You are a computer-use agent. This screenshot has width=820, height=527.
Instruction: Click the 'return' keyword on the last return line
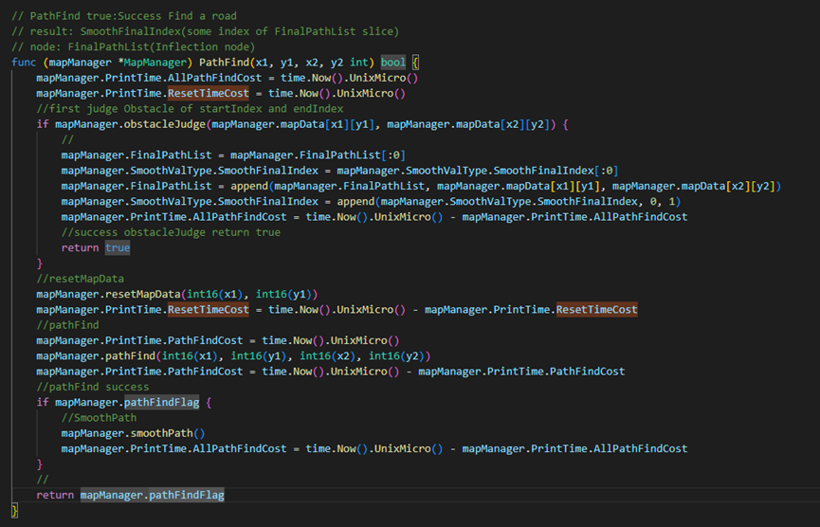click(x=55, y=495)
